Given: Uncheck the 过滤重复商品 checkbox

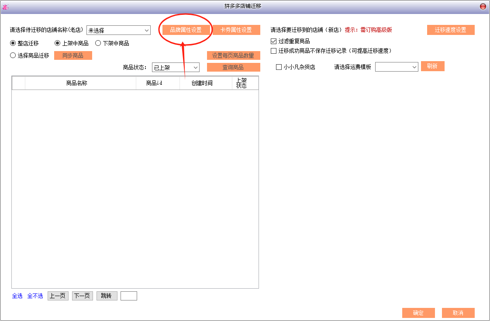Looking at the screenshot, I should click(x=274, y=41).
